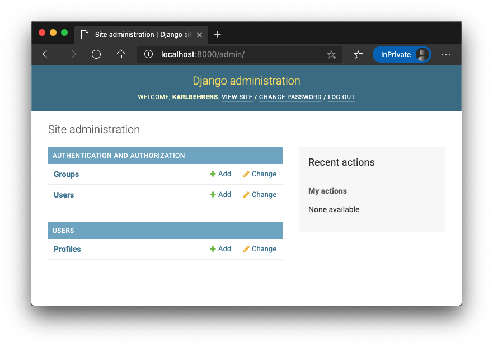Select the Site administration browser tab
The image size is (493, 347).
(141, 35)
